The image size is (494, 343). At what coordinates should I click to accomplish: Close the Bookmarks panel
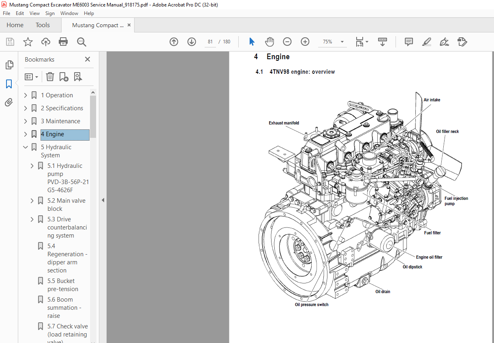pyautogui.click(x=87, y=59)
